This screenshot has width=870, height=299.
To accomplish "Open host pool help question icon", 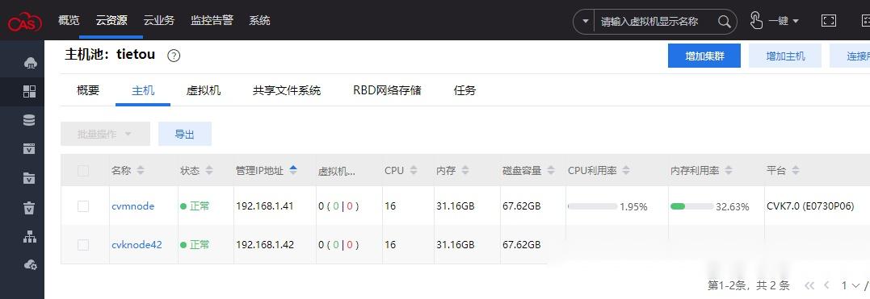I will coord(174,56).
